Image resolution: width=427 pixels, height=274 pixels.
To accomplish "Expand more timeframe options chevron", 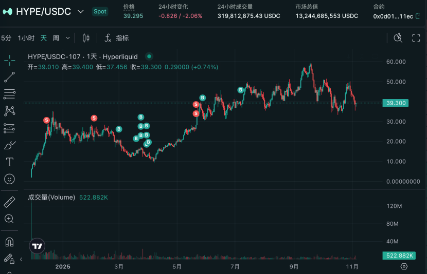I will [68, 38].
